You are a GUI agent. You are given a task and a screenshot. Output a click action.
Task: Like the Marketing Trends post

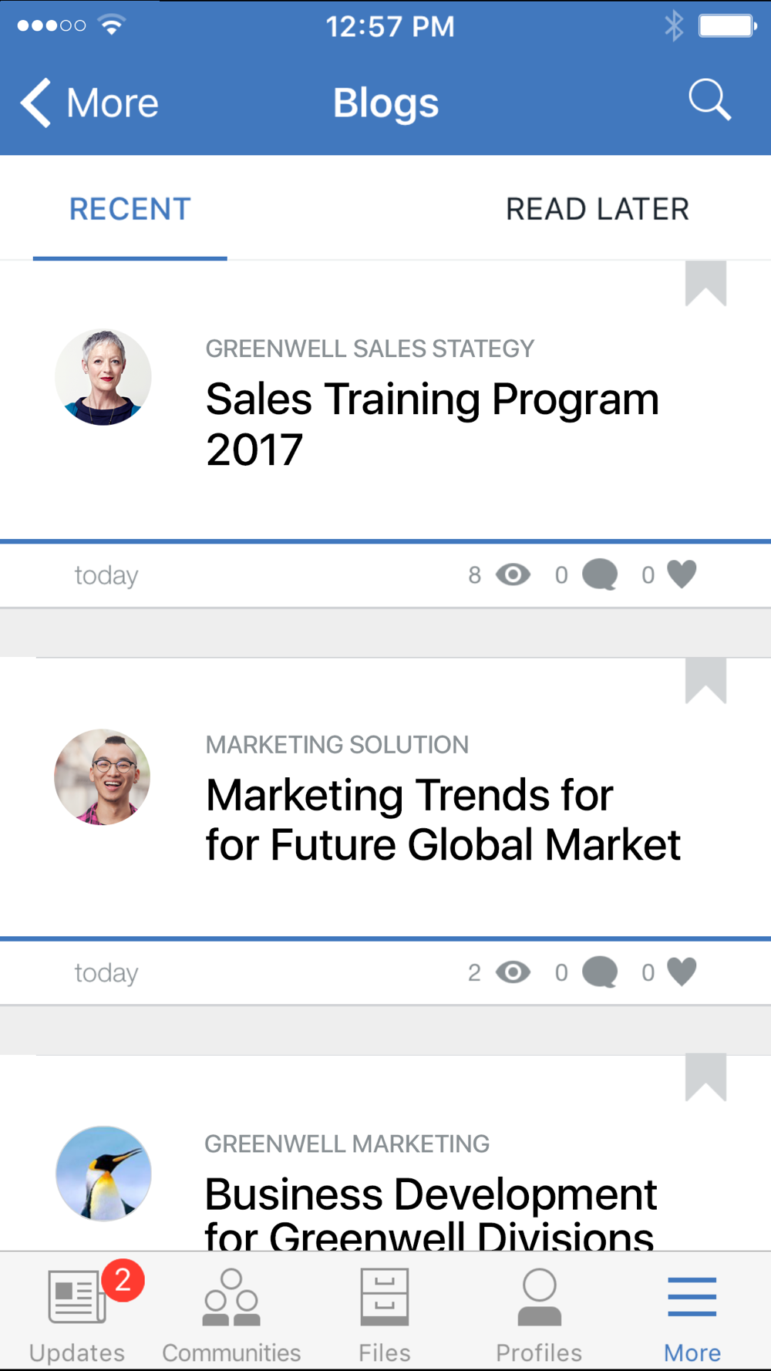(x=682, y=972)
